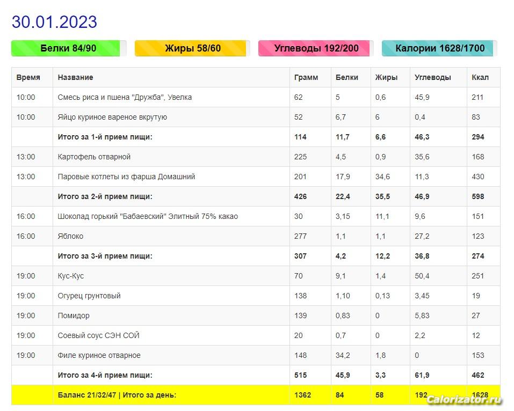Select the 34,6 fat value for Паровые котлеты
Screen dimensions: 514x411
tap(382, 177)
